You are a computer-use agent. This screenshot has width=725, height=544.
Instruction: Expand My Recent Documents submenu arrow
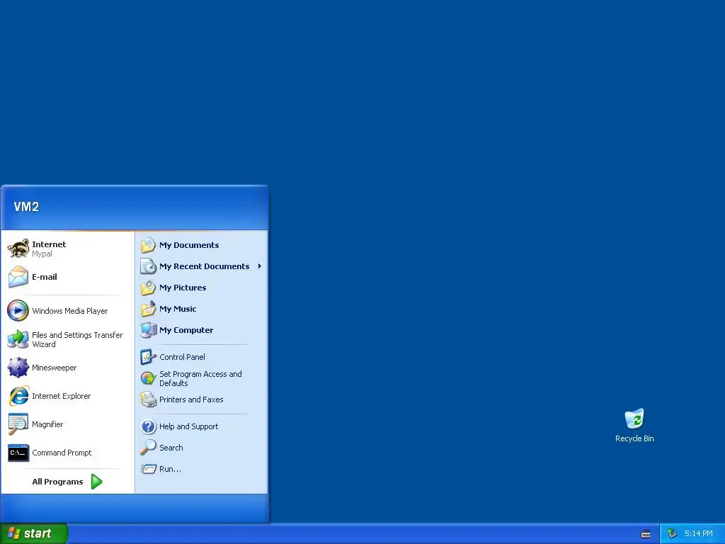point(260,266)
